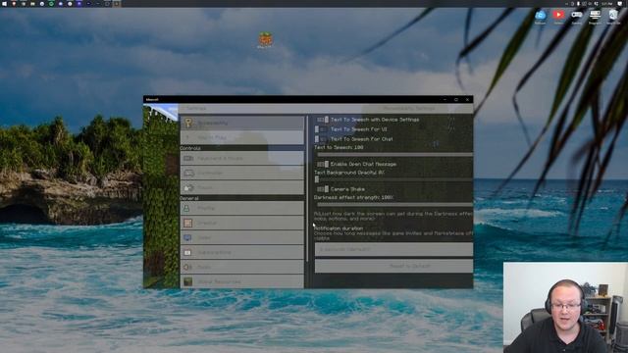The height and width of the screenshot is (353, 628).
Task: Open the Subscriptions settings section
Action: point(242,252)
